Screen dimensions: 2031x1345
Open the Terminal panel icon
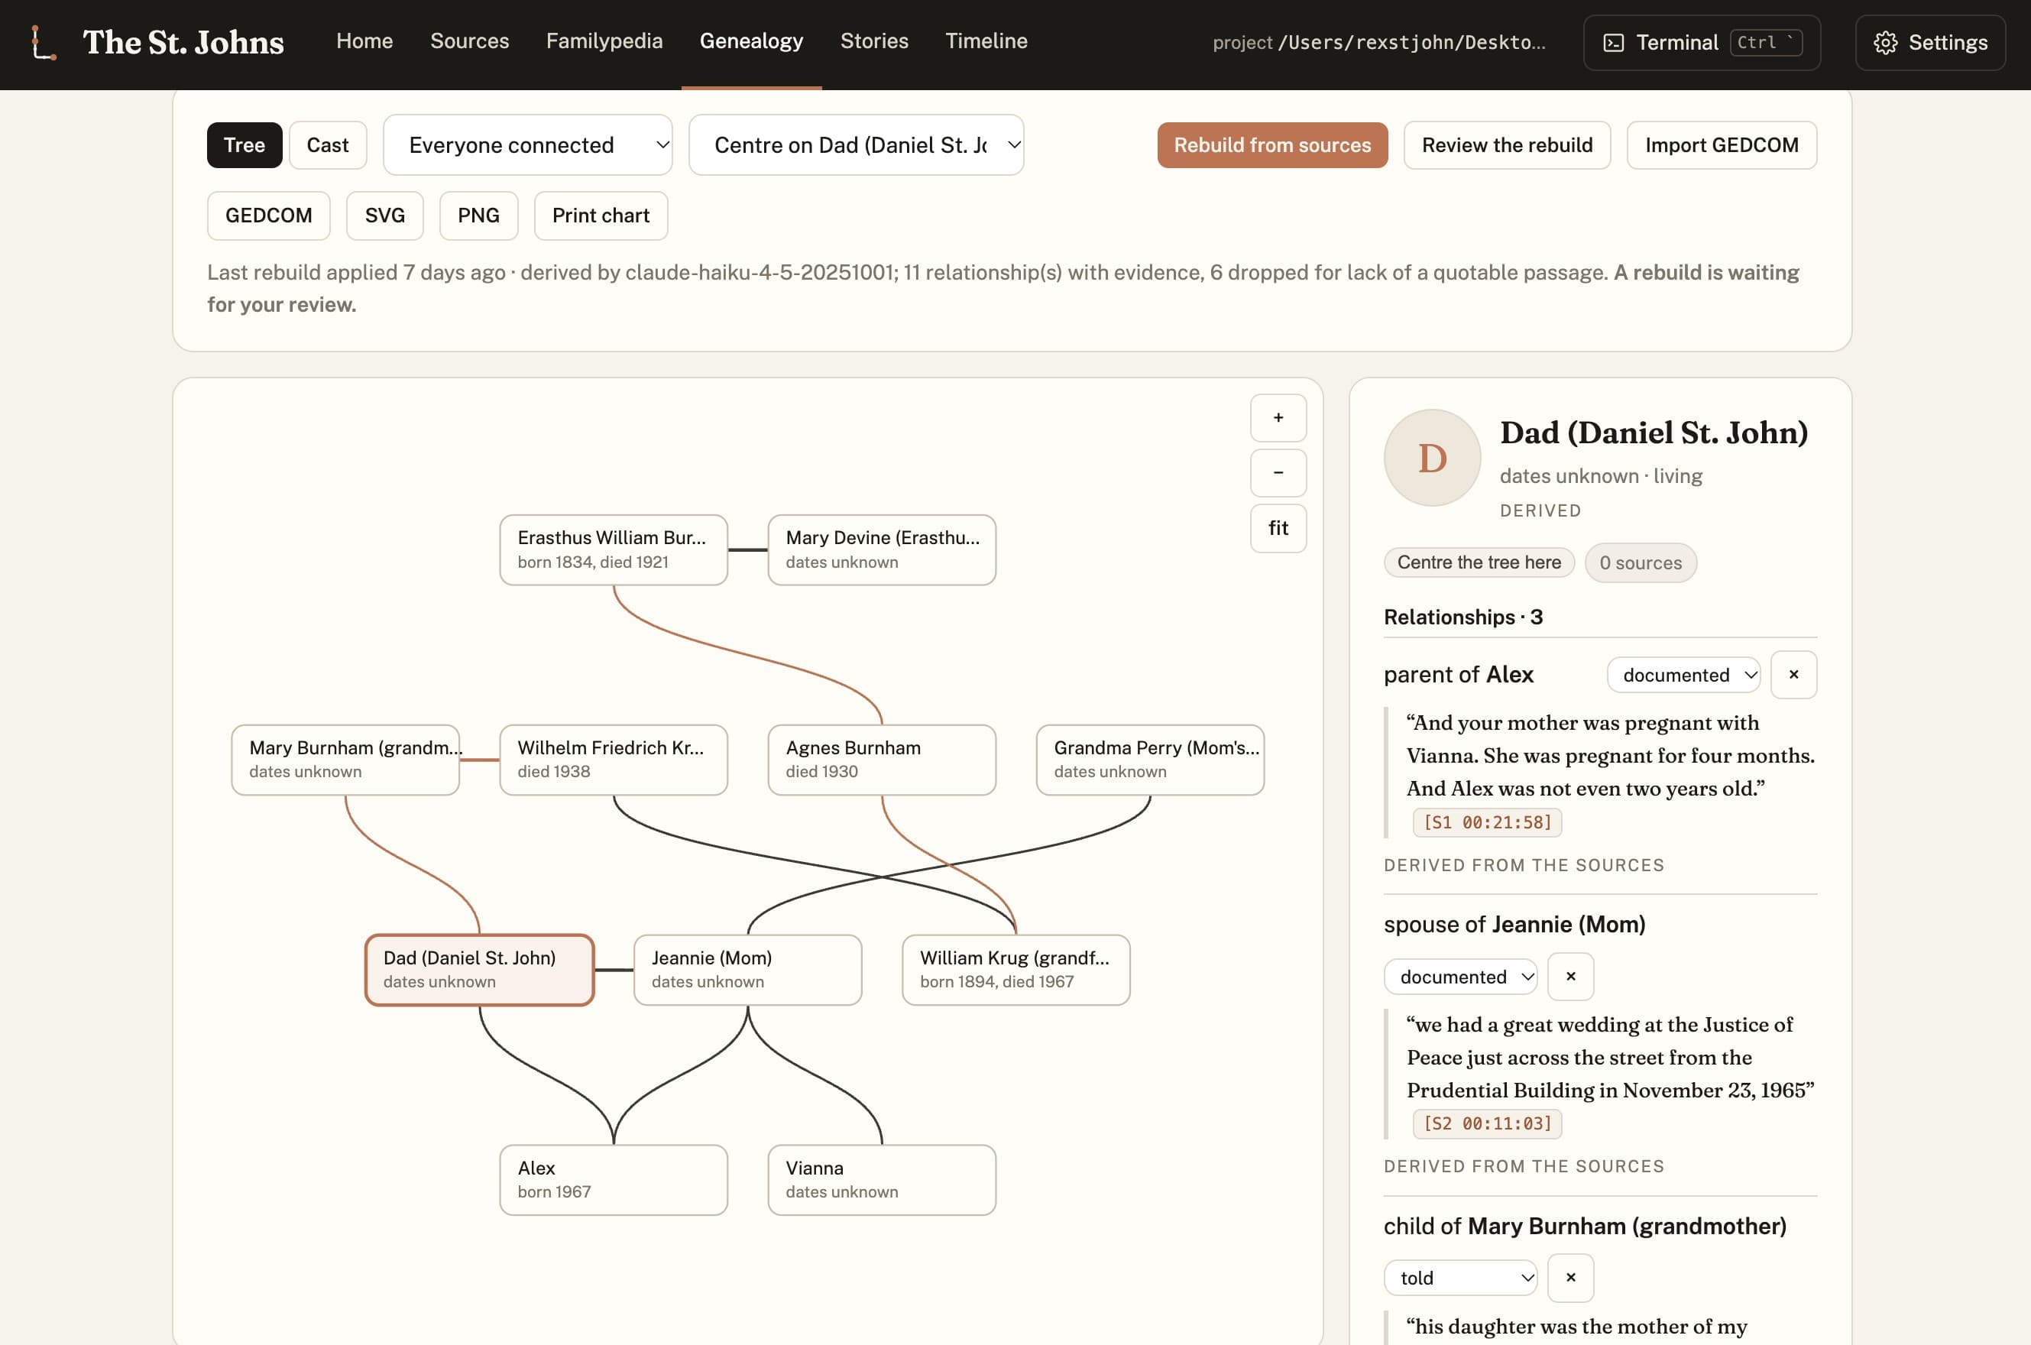[x=1612, y=42]
